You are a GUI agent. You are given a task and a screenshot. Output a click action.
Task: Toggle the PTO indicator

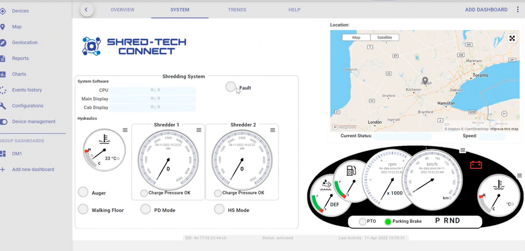[x=362, y=222]
